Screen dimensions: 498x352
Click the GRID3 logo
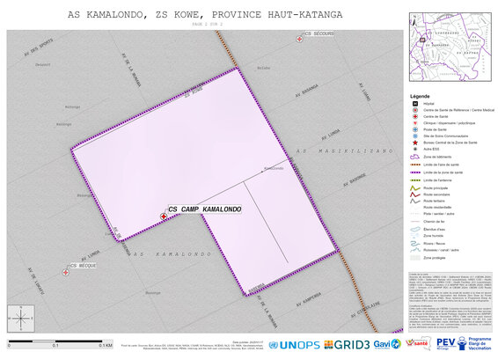[347, 344]
